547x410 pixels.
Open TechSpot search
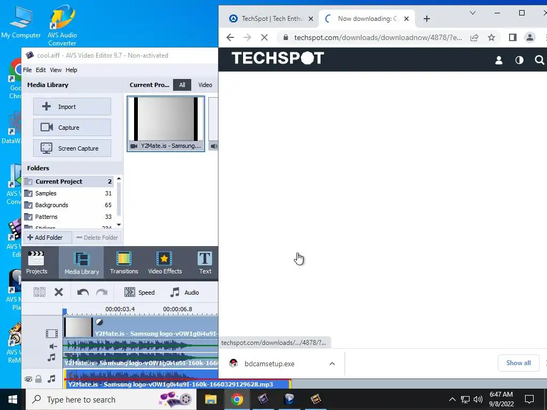(x=540, y=60)
